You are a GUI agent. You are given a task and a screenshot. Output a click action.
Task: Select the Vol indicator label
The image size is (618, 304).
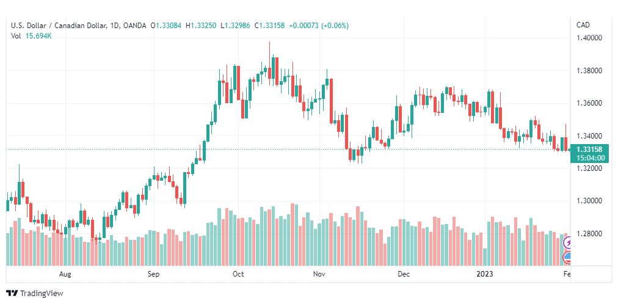[x=16, y=36]
